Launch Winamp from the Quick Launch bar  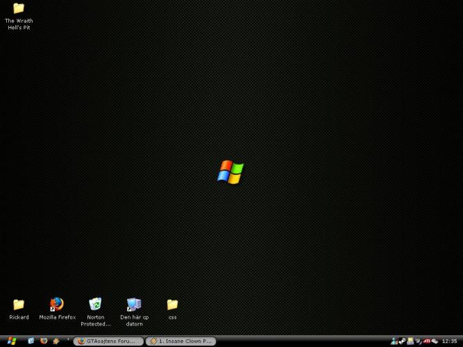56,341
